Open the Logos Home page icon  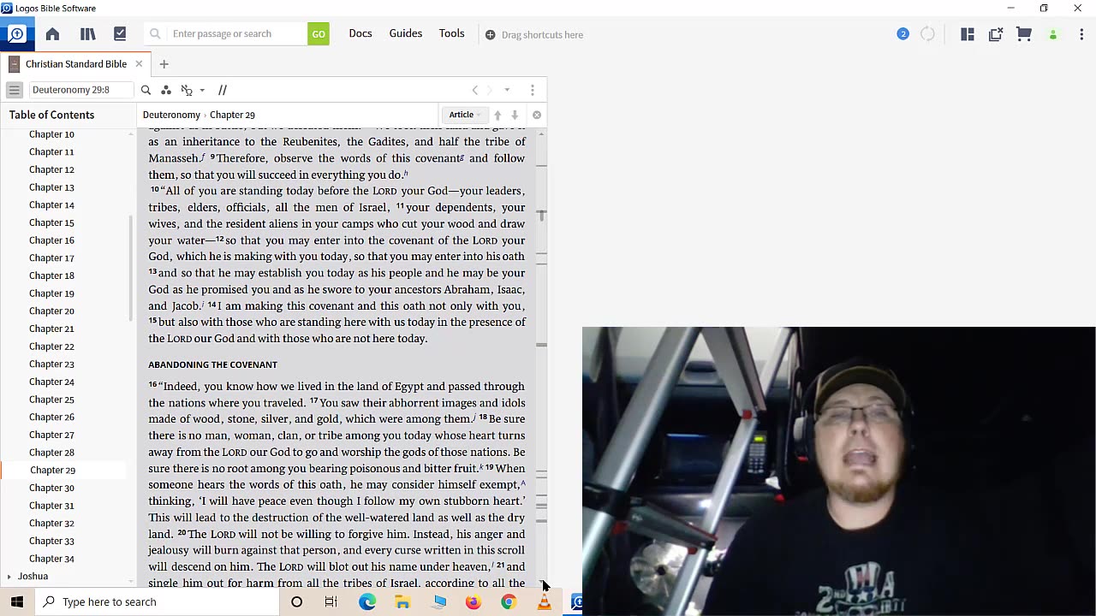pos(52,34)
